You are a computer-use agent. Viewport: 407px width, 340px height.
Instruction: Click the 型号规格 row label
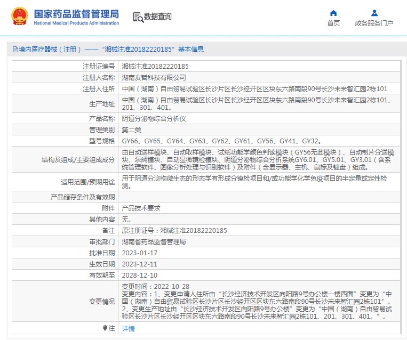pos(102,141)
